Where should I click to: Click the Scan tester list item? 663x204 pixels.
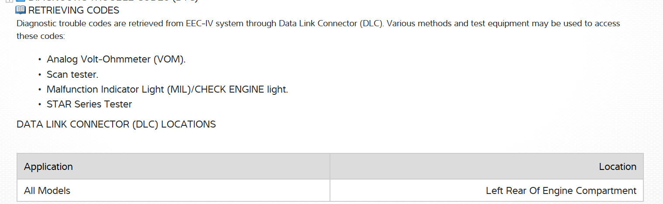[72, 74]
